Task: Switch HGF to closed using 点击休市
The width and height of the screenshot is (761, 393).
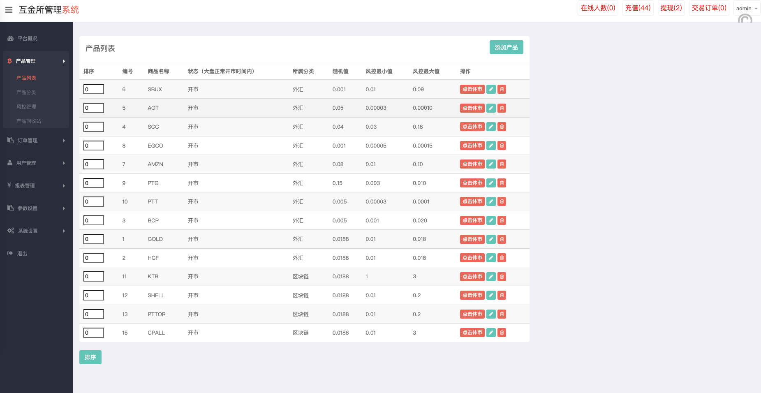Action: coord(472,258)
